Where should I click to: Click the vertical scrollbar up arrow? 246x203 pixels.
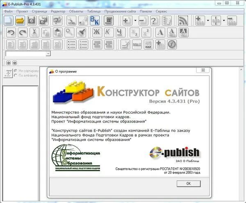point(241,69)
